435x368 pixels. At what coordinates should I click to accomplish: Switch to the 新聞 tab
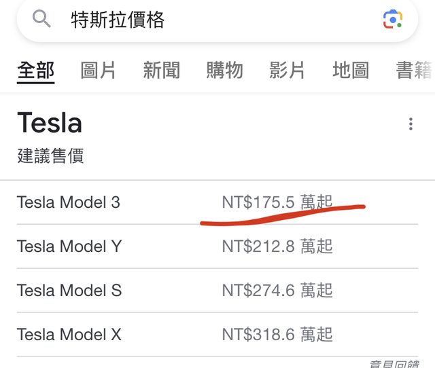pyautogui.click(x=161, y=70)
